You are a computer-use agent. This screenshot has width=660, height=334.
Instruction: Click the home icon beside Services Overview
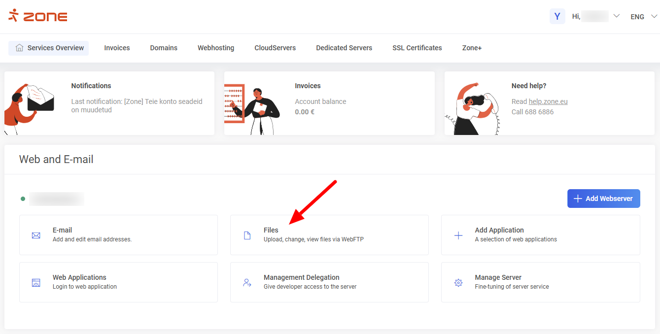pyautogui.click(x=19, y=48)
